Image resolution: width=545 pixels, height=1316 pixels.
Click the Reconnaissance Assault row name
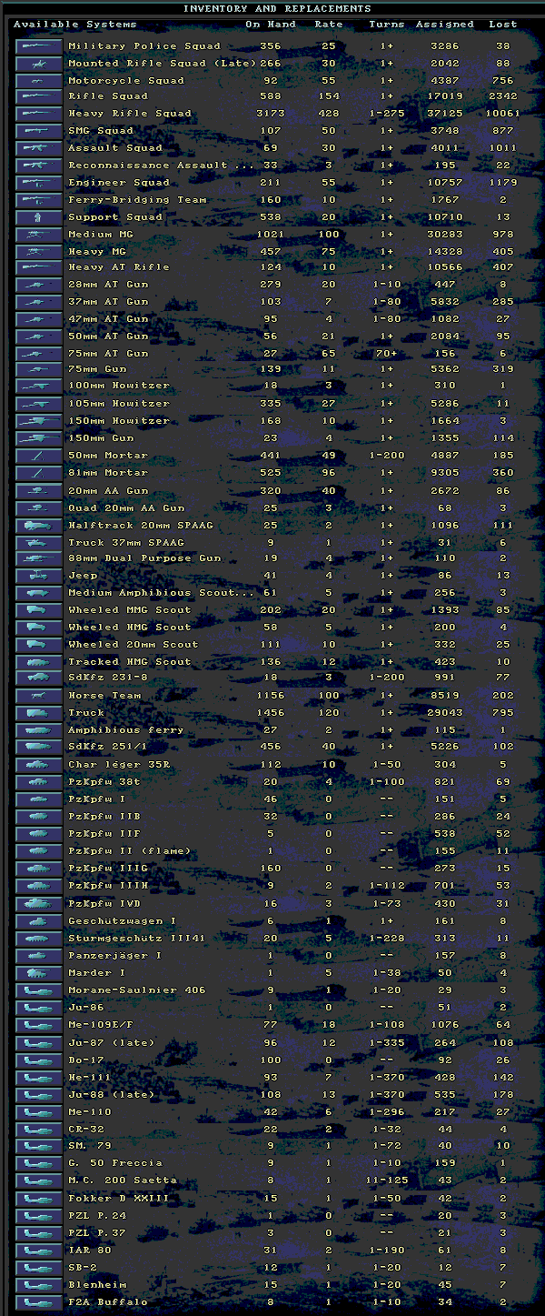point(161,166)
